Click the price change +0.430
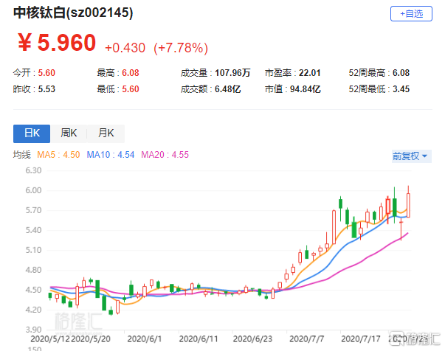Image resolution: width=445 pixels, height=351 pixels. [125, 48]
